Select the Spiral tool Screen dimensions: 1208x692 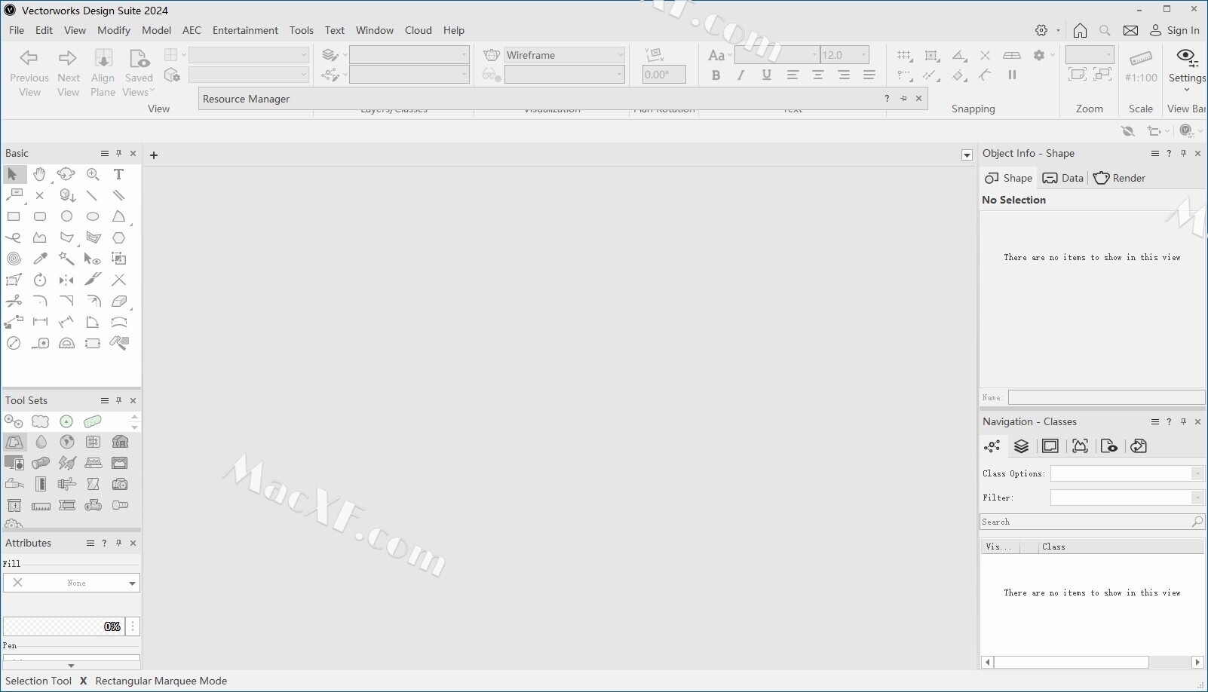pyautogui.click(x=14, y=259)
